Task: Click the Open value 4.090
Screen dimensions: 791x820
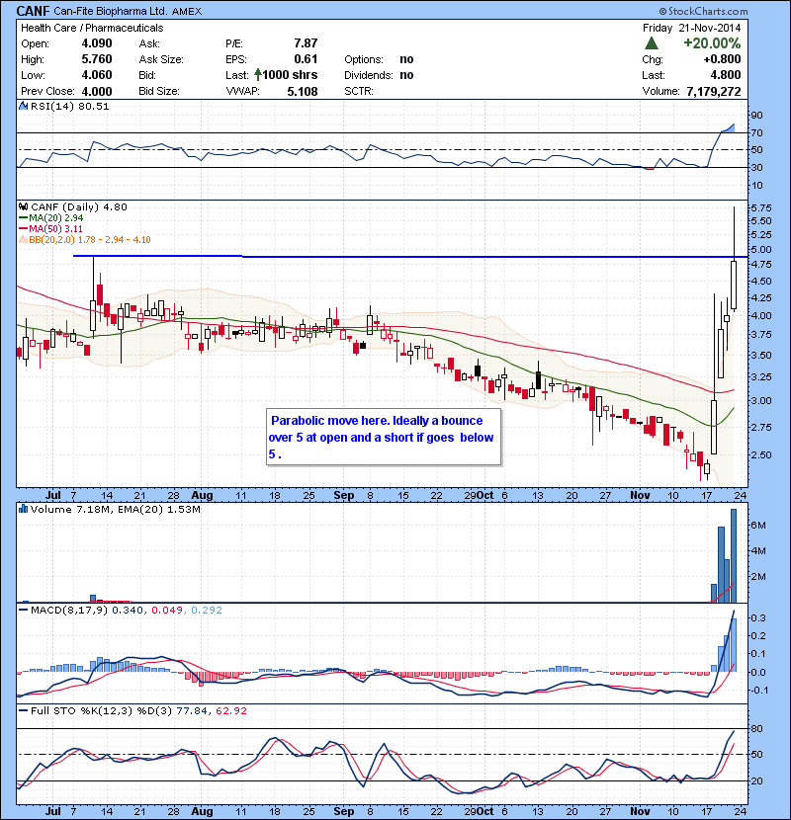Action: 97,43
